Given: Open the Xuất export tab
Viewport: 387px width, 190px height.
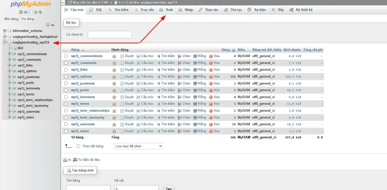Looking at the screenshot, I should (x=166, y=10).
